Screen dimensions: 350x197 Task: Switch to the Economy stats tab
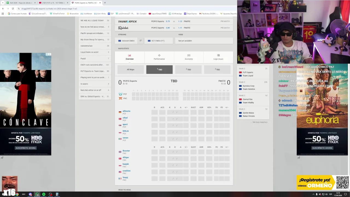tap(189, 57)
